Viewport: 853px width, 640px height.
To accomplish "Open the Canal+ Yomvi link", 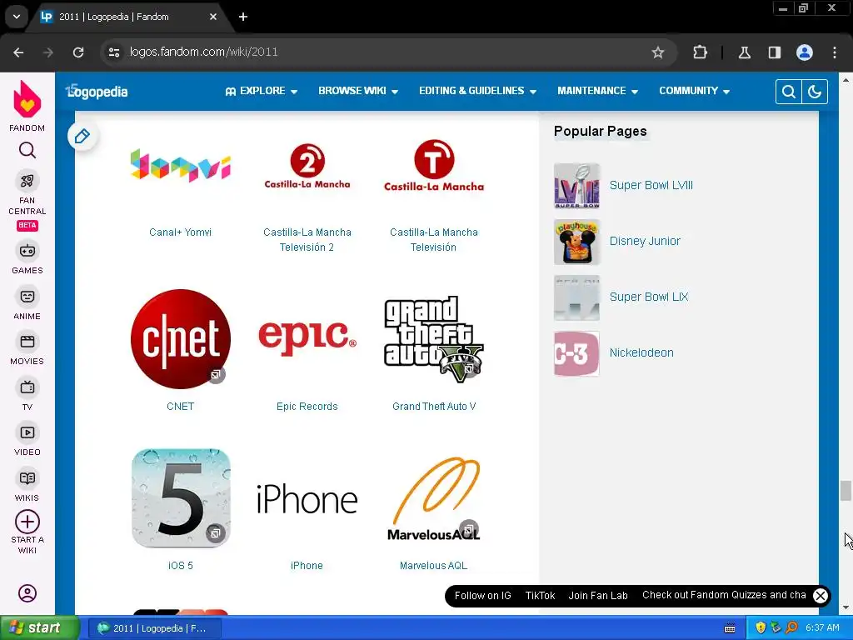I will (x=180, y=232).
